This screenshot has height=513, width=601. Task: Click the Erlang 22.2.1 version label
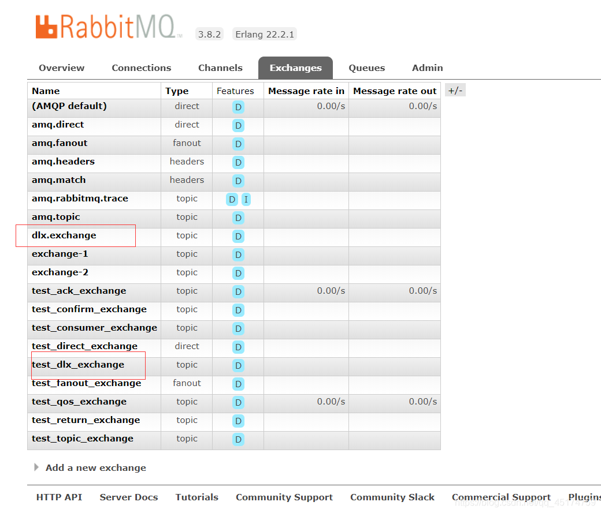pyautogui.click(x=265, y=34)
